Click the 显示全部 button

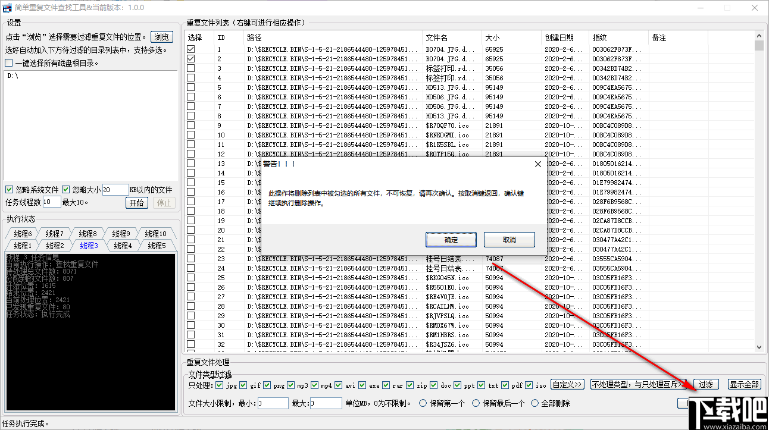(x=745, y=384)
